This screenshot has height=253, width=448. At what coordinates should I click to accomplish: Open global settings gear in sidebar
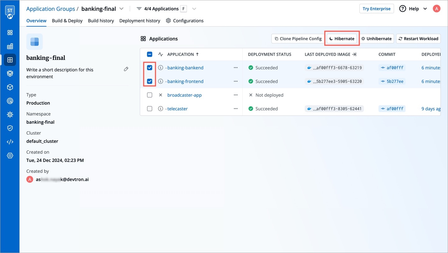10,155
